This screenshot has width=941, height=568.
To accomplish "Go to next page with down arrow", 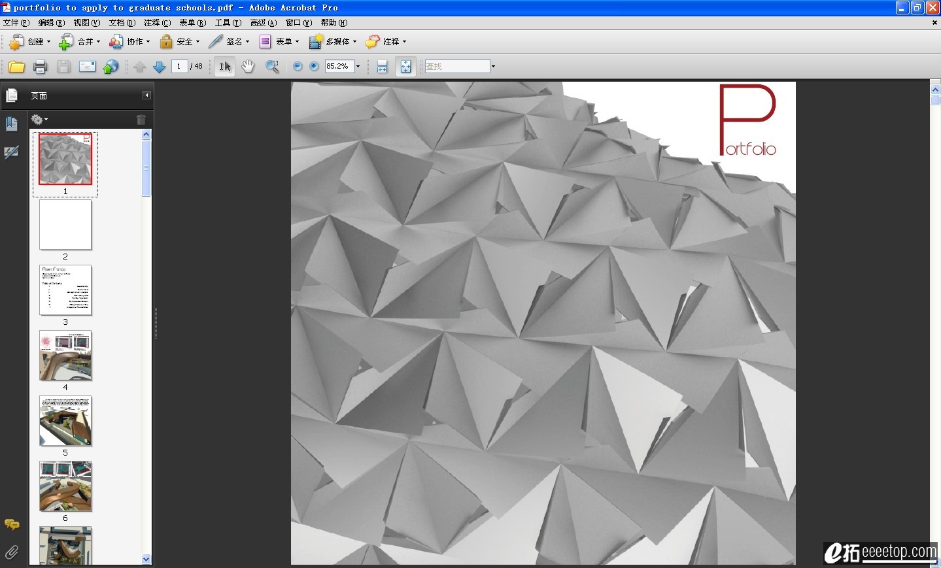I will click(x=159, y=67).
